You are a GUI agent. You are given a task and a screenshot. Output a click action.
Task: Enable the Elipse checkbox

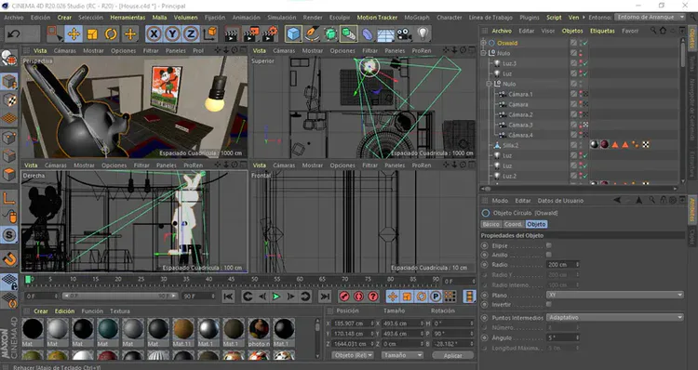pos(548,245)
